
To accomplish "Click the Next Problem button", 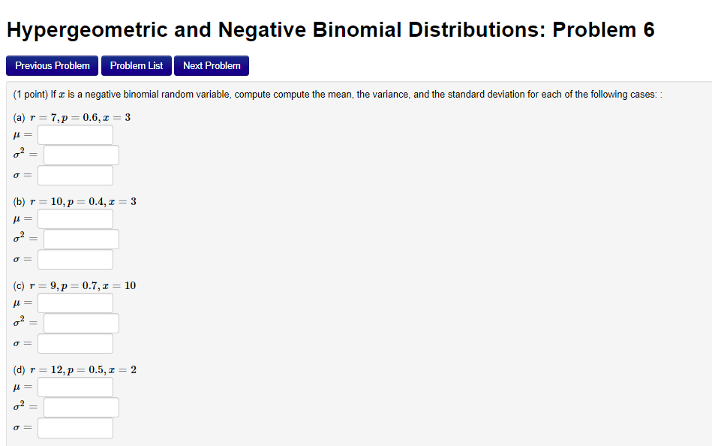I will pos(211,65).
